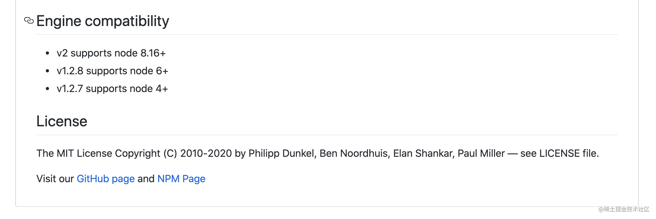Screen dimensions: 656x219
Task: Click the name Philipp Dunkel in license text
Action: point(282,153)
